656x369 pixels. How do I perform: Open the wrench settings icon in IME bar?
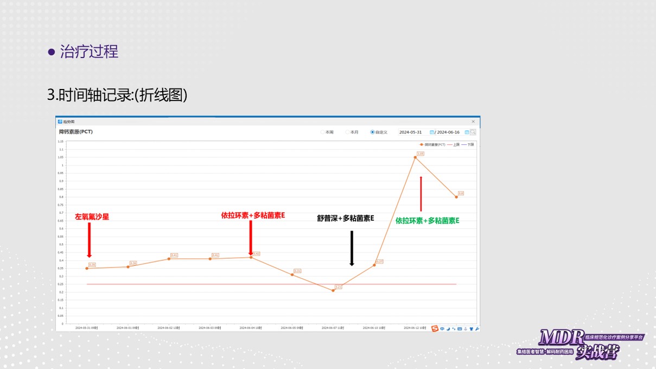477,328
